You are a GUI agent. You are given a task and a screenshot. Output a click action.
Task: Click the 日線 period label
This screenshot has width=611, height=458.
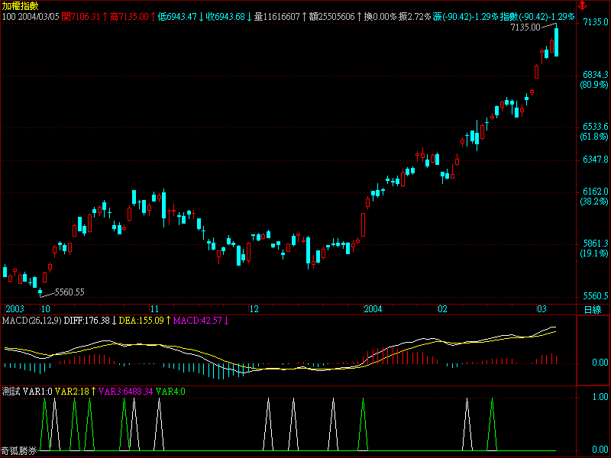coord(592,309)
